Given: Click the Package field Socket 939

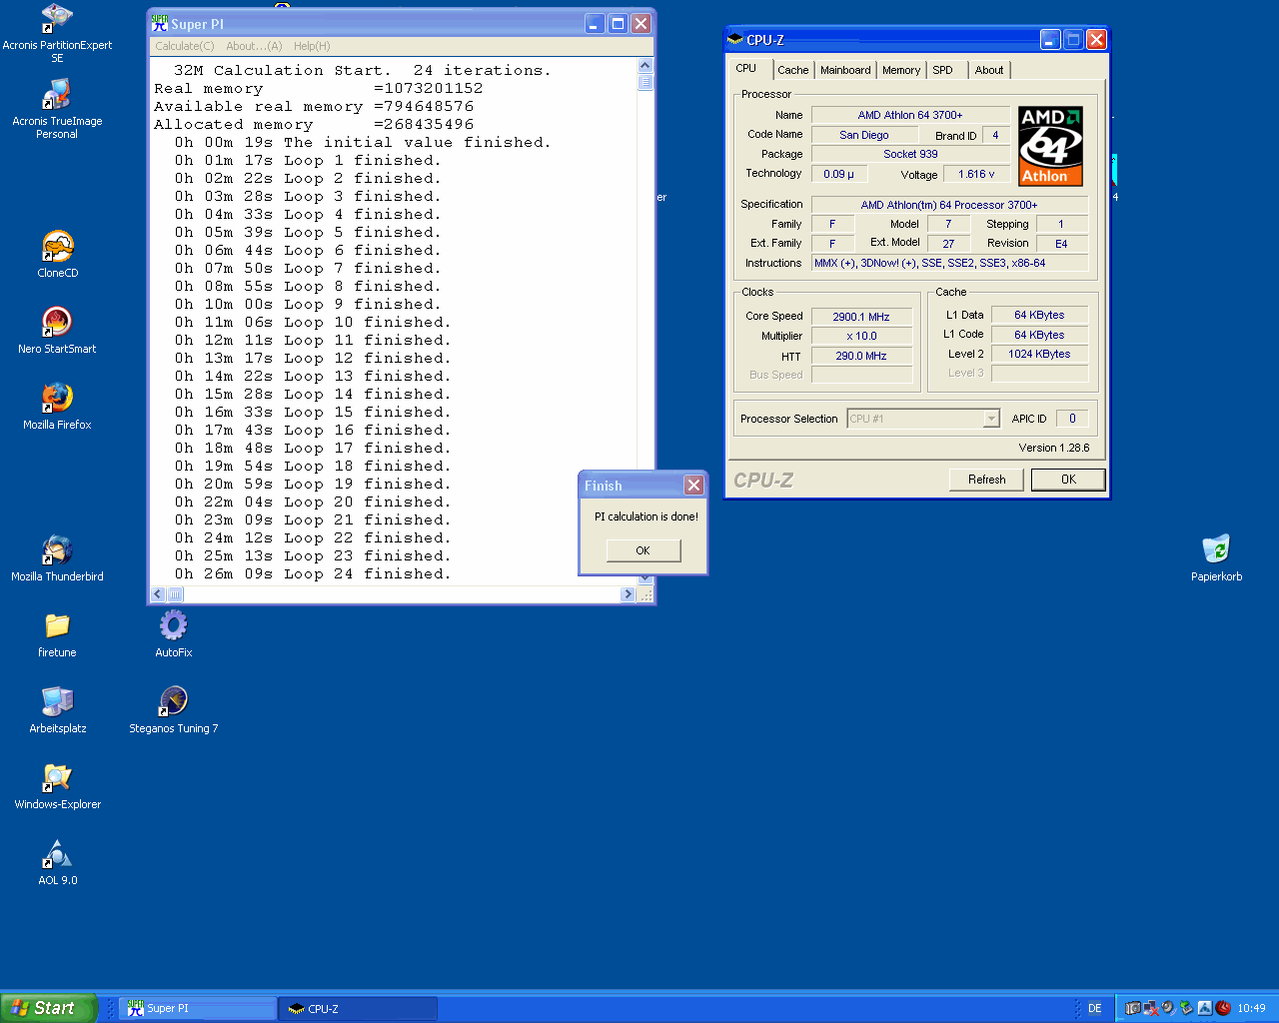Looking at the screenshot, I should pos(910,154).
